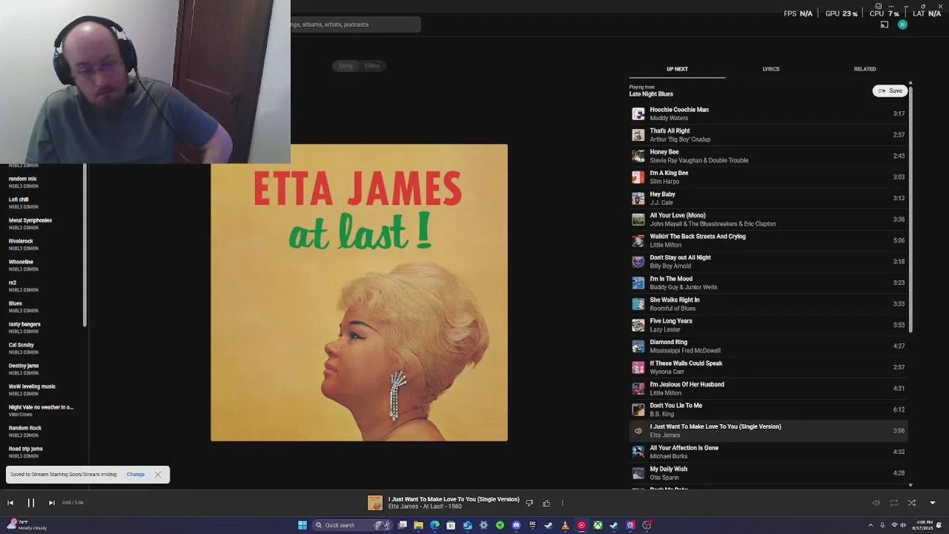Play All Your Affection Is Gone
The height and width of the screenshot is (534, 949).
(x=768, y=452)
